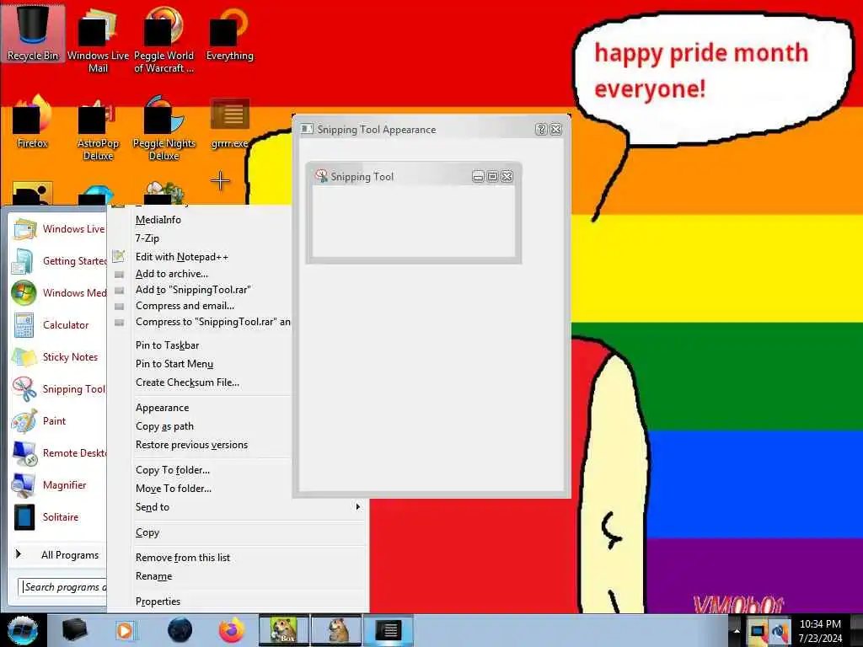Switch to the dark list-window taskbar button

(x=389, y=630)
